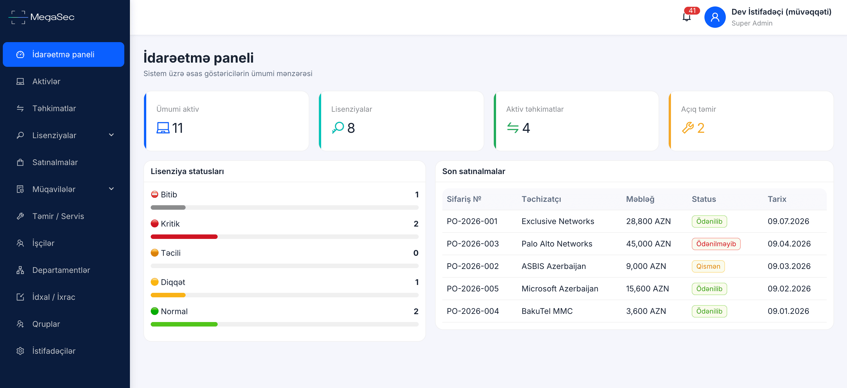Open Təmir / Servis page
Viewport: 847px width, 388px height.
(64, 216)
